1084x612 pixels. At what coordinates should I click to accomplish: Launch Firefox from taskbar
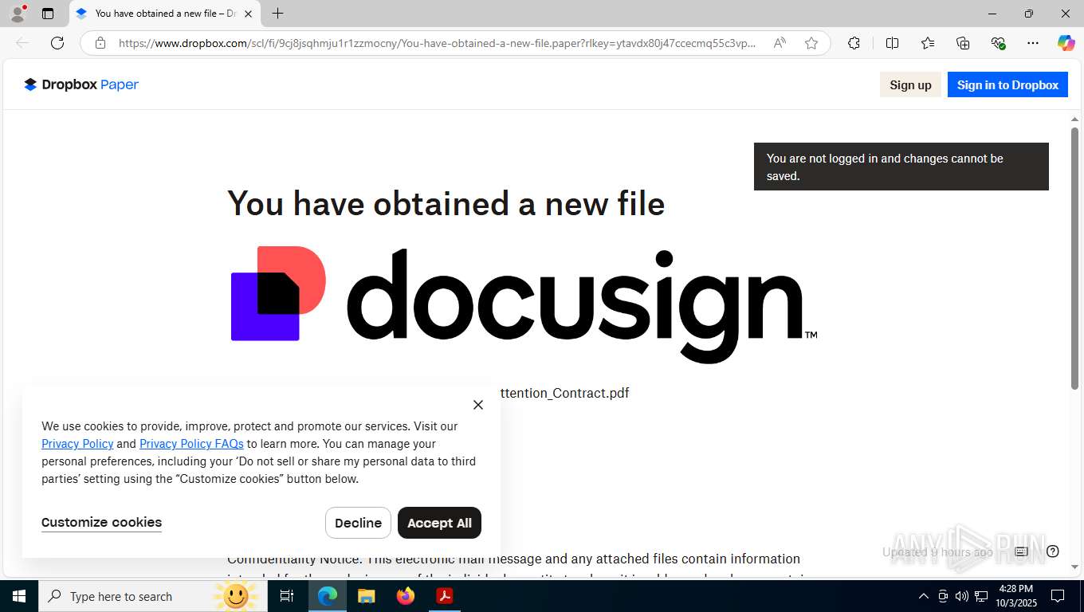(x=406, y=596)
